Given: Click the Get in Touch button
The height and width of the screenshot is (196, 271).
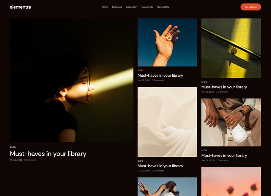Looking at the screenshot, I should (251, 7).
